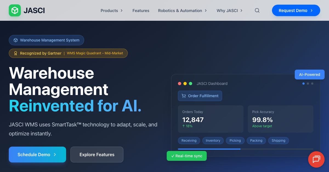The width and height of the screenshot is (329, 172).
Task: Click the Orders Today stat card
Action: coord(211,119)
